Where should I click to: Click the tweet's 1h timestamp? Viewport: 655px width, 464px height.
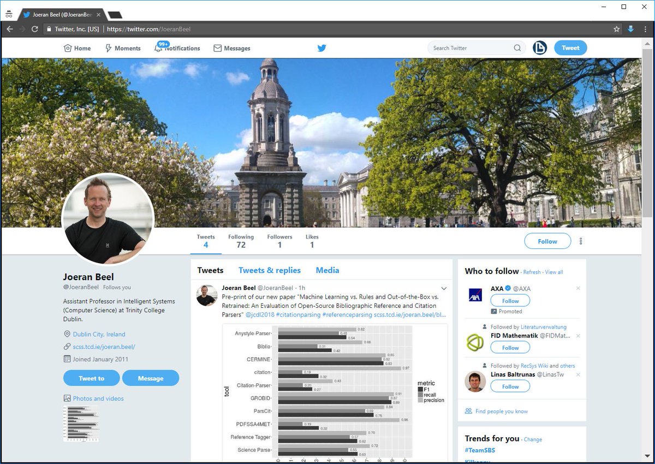pyautogui.click(x=302, y=288)
